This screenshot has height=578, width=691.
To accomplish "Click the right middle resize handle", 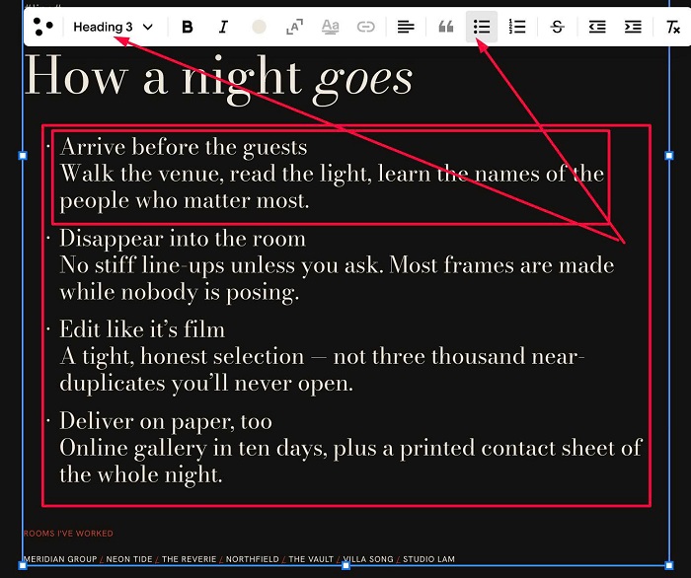I will [x=669, y=156].
